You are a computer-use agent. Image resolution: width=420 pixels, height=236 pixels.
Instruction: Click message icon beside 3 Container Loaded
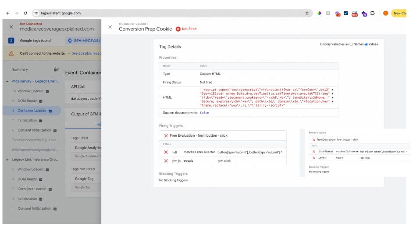click(50, 189)
